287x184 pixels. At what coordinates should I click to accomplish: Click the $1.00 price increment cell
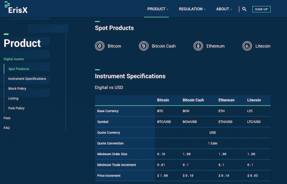[x=162, y=175]
